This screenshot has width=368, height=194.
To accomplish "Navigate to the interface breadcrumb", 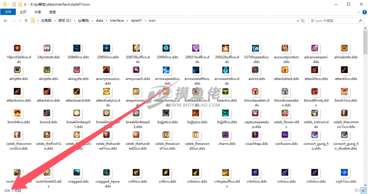I will [117, 21].
